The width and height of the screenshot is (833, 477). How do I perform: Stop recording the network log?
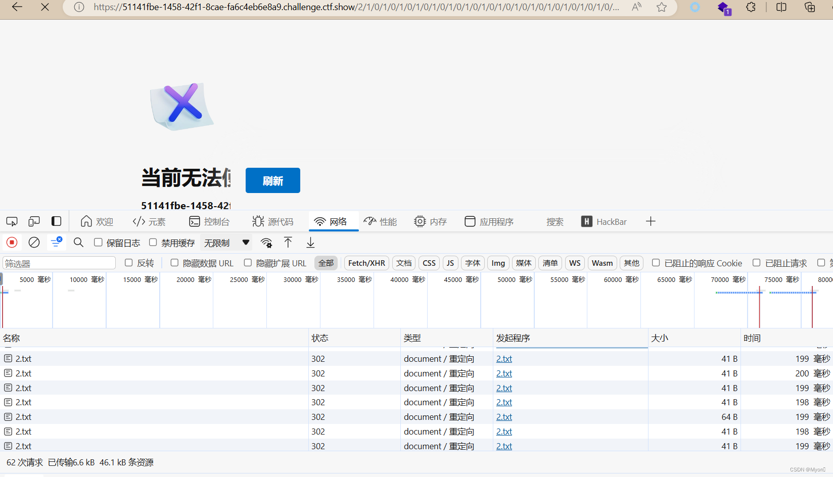coord(12,243)
